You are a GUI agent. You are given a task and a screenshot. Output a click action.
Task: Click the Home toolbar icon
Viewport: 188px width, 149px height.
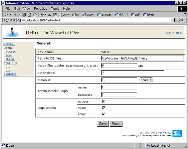[x=35, y=15]
